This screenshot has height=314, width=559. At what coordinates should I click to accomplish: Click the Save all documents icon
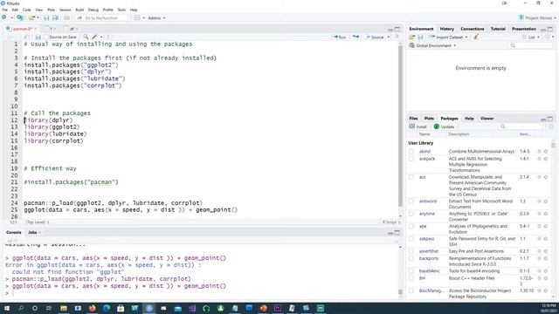pyautogui.click(x=55, y=17)
